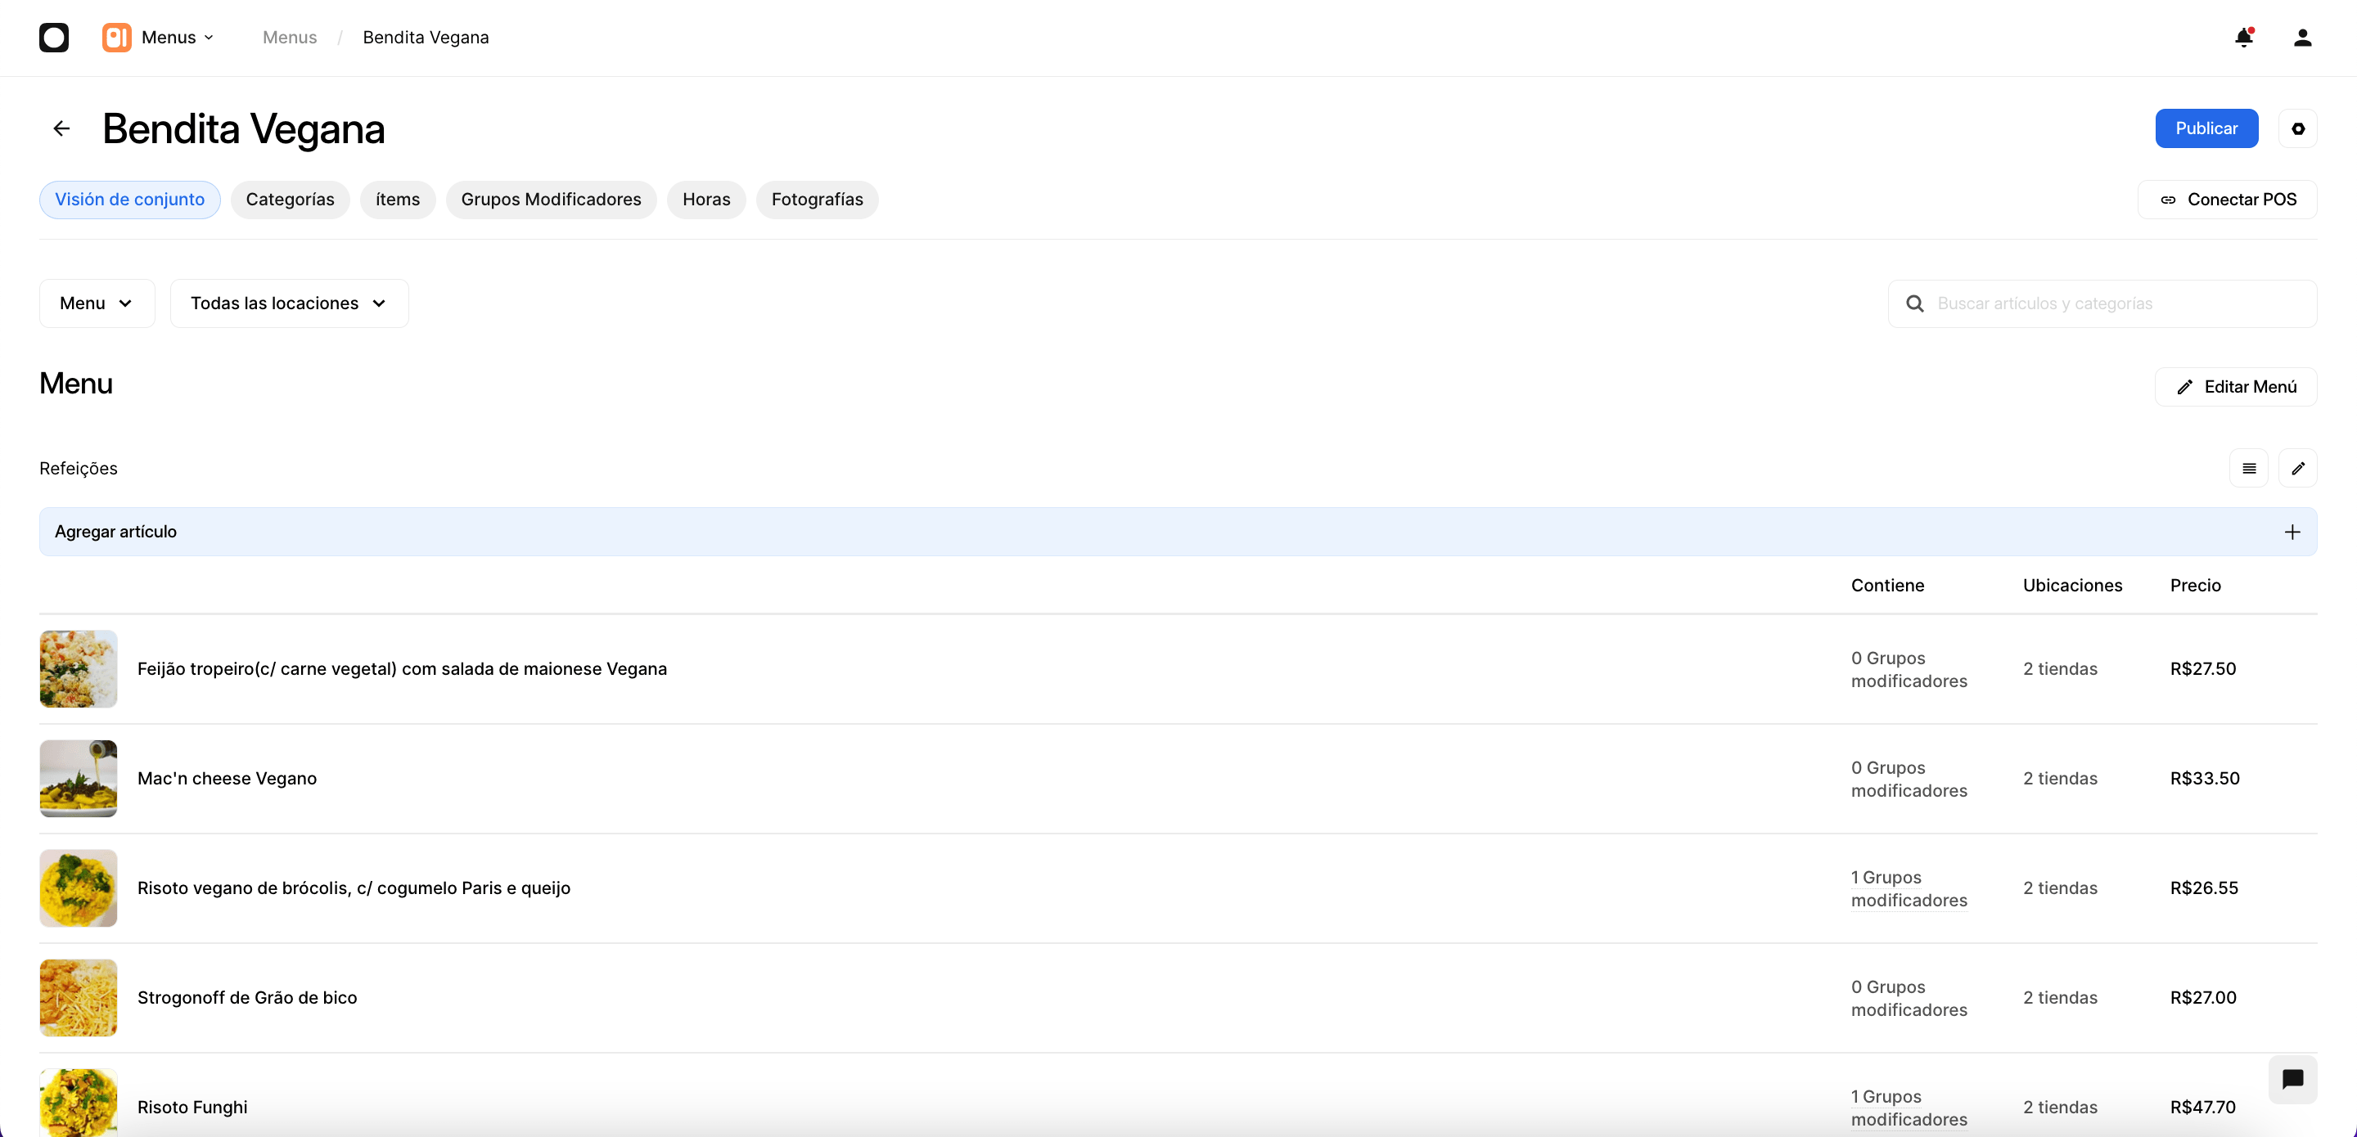Click the reorder list icon for Refeições
This screenshot has height=1137, width=2357.
click(x=2248, y=469)
